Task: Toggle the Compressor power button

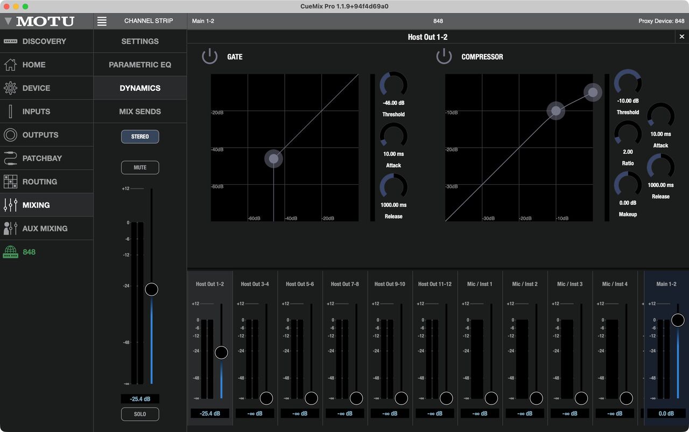Action: point(444,56)
